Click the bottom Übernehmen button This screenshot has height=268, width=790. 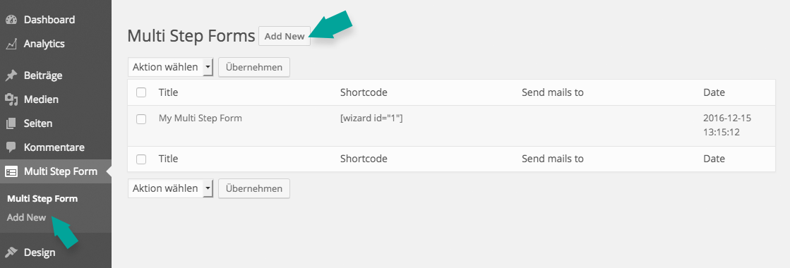click(x=254, y=188)
